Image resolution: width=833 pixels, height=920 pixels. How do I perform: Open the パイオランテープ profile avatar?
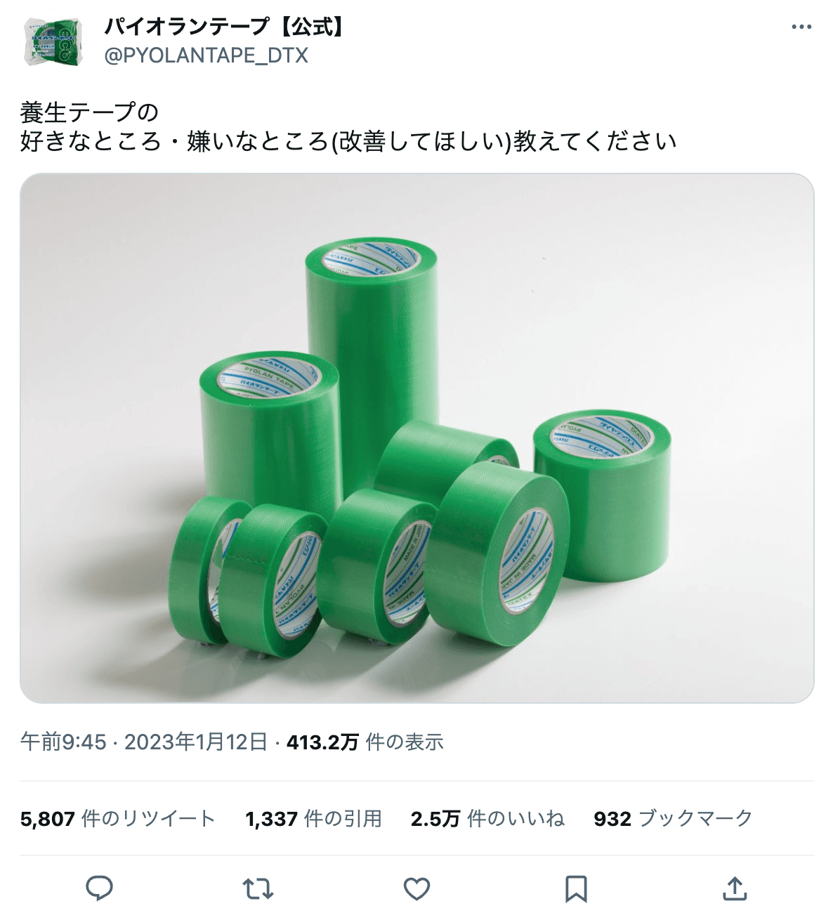pyautogui.click(x=53, y=41)
